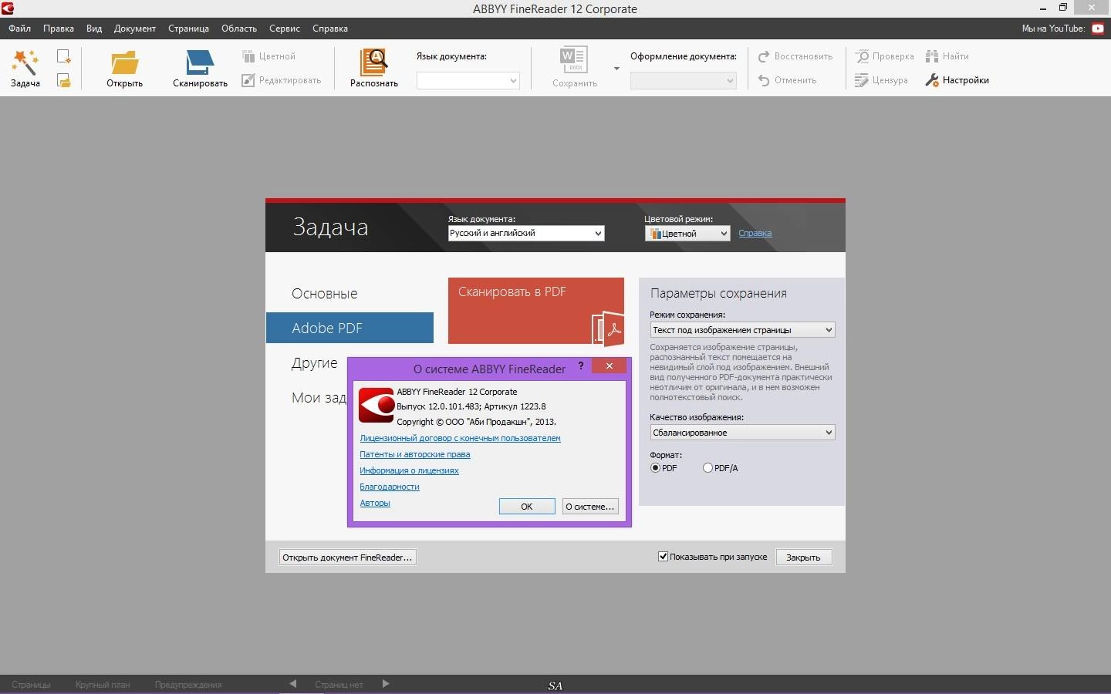Screen dimensions: 1111x694
Task: Click the FineReader logo in the title bar
Action: click(8, 8)
